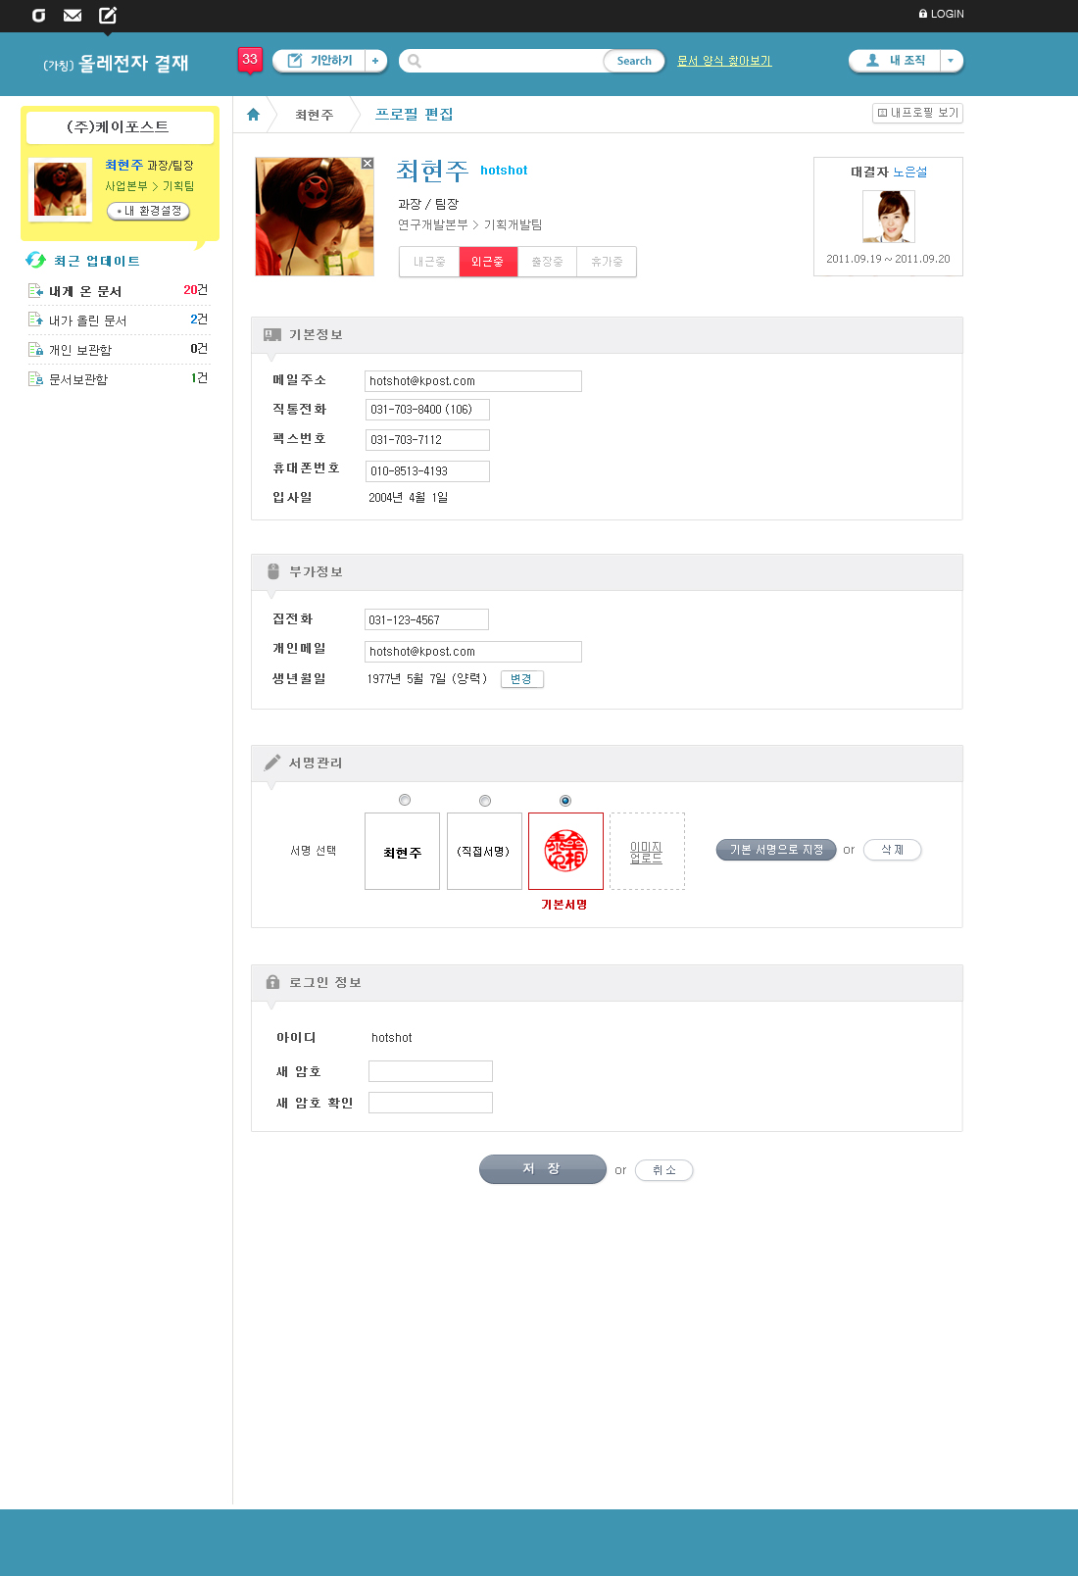Remove profile photo with the X icon
Screen dimensions: 1078x1576
(x=367, y=164)
